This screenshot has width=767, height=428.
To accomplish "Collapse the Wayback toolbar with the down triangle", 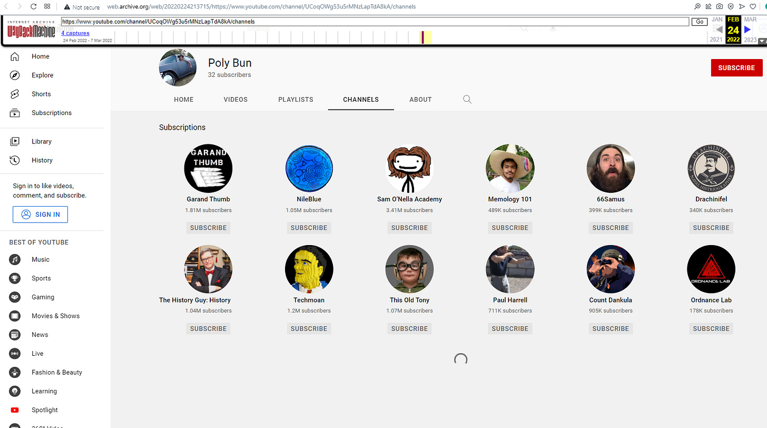I will [762, 41].
